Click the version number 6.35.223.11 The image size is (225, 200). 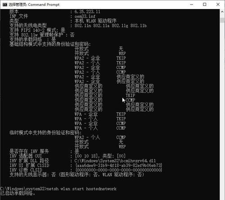[87, 12]
